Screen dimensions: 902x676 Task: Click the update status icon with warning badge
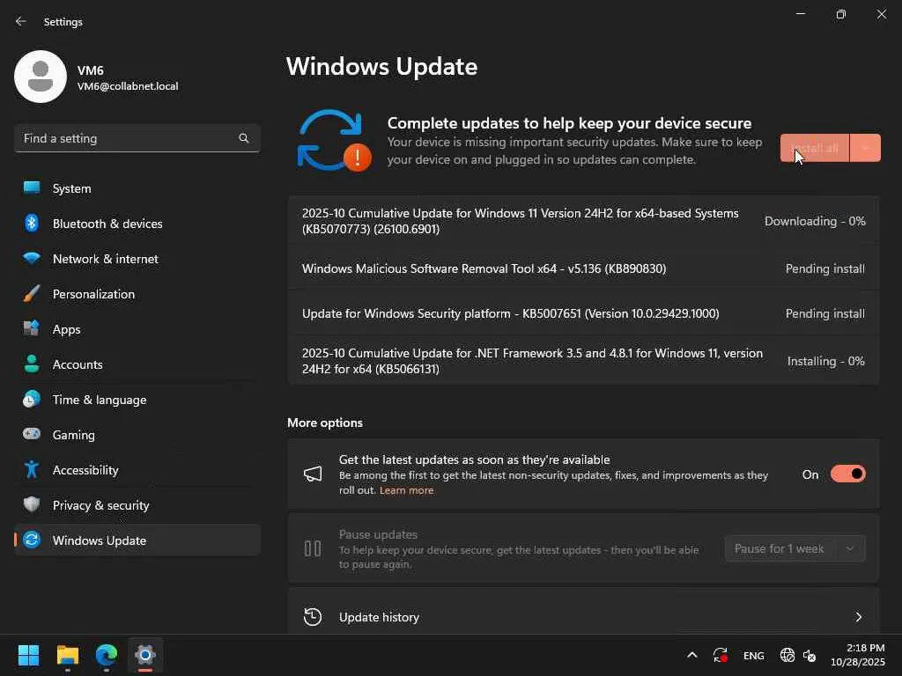334,141
